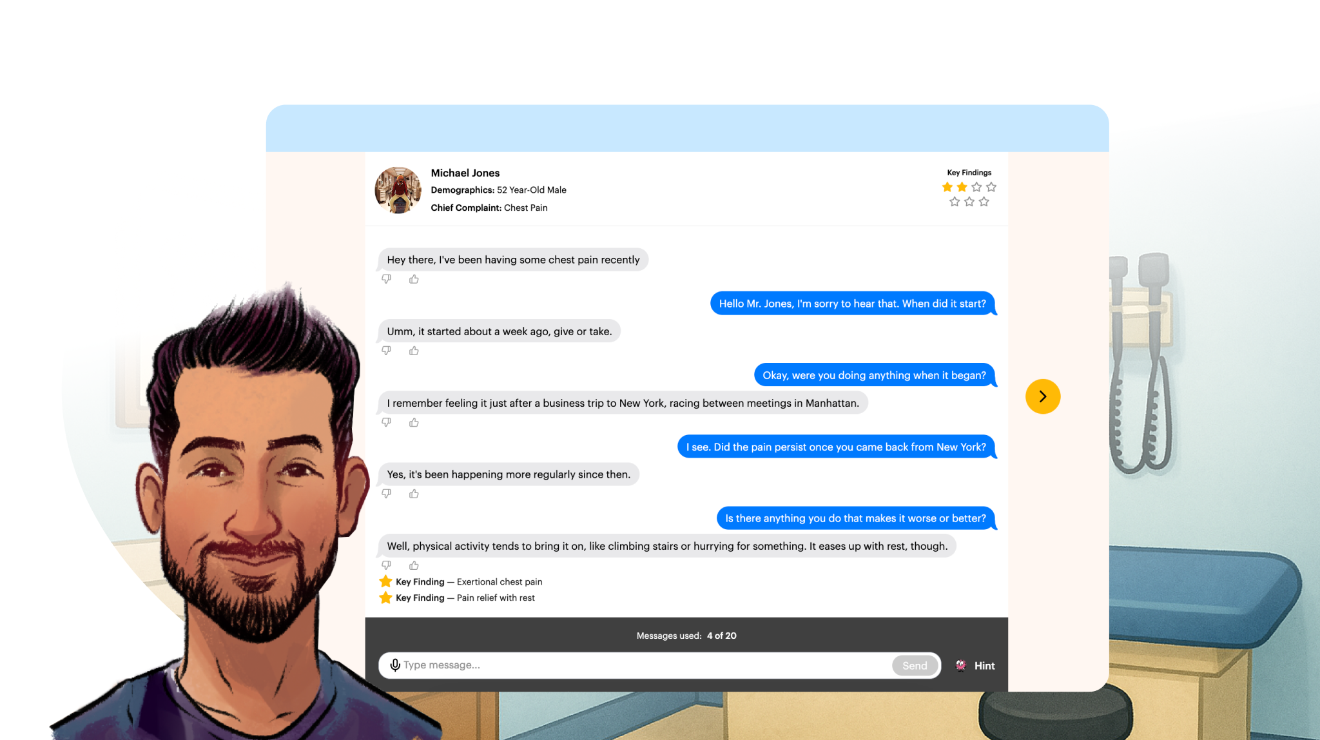Dislike the New York business trip reply

(x=386, y=422)
